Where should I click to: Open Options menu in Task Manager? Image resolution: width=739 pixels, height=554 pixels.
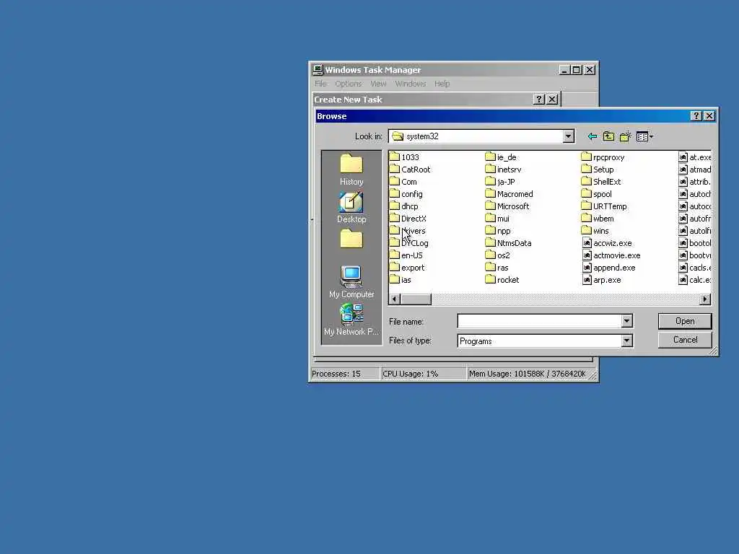point(349,84)
